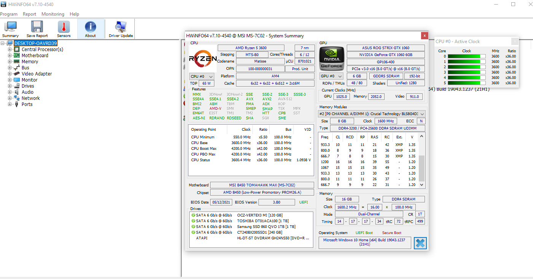
Task: Click scroll-down arrow in memory timings table
Action: point(421,185)
